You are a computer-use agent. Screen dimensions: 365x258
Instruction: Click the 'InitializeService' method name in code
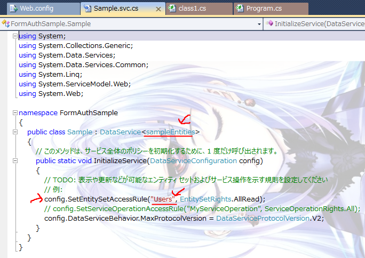click(x=120, y=161)
